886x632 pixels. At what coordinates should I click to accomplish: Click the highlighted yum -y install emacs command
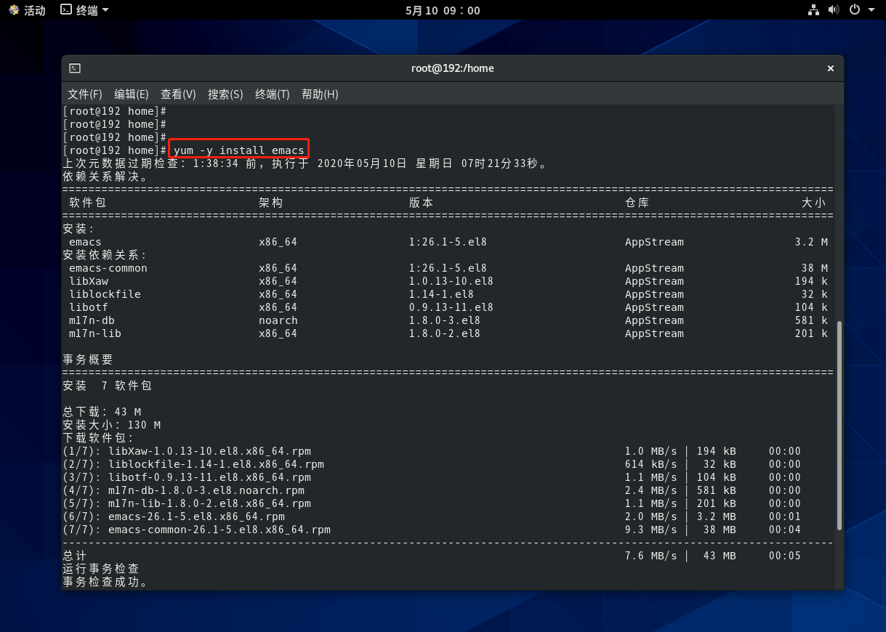point(239,150)
